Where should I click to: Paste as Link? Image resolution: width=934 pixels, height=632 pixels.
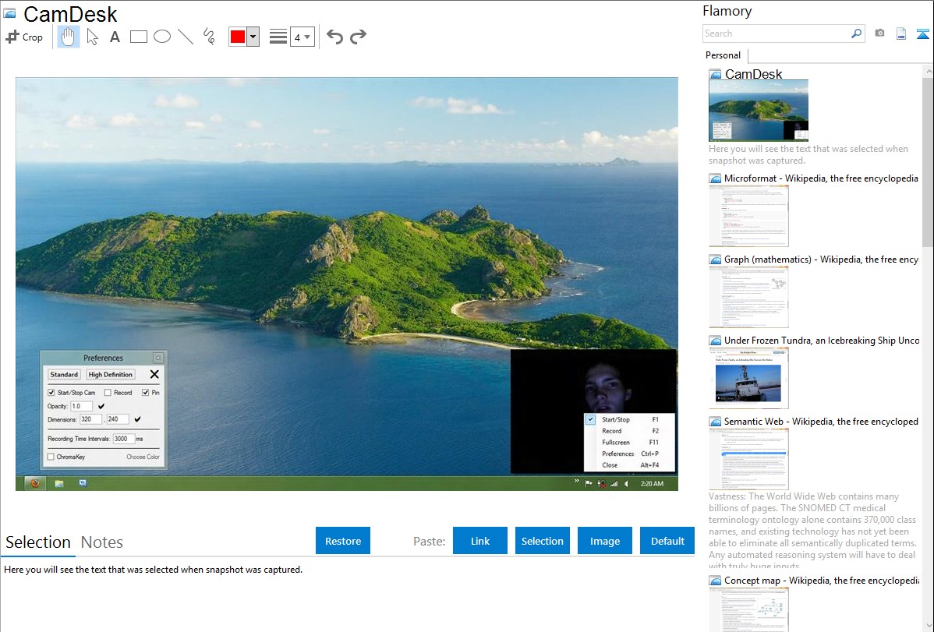[480, 541]
